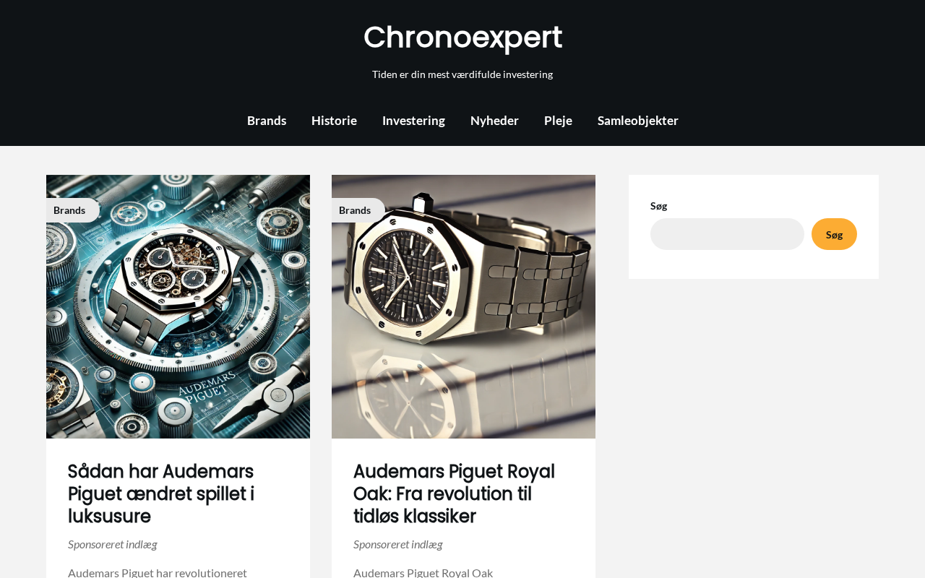Go to the Historie menu item

tap(334, 121)
